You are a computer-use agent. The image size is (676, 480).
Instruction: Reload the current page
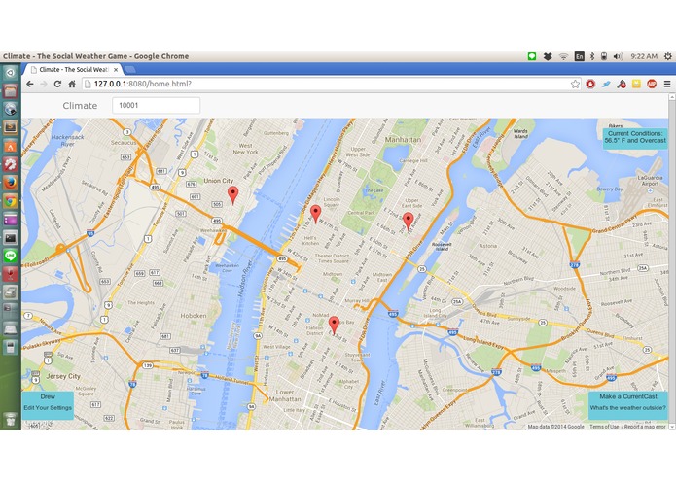[x=57, y=84]
